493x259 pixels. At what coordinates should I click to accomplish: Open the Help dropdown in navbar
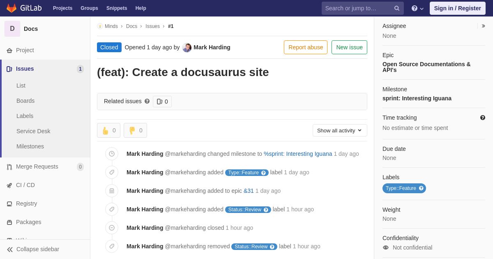(x=417, y=8)
